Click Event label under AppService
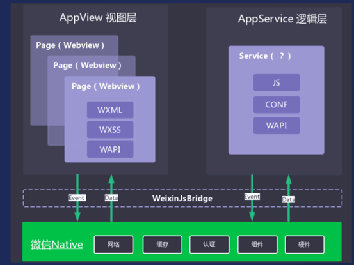 252,197
